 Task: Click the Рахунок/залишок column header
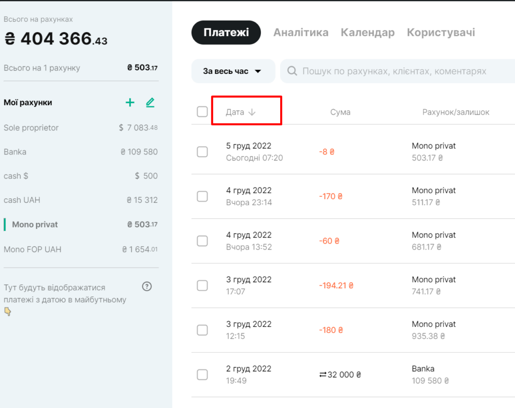[x=456, y=112]
